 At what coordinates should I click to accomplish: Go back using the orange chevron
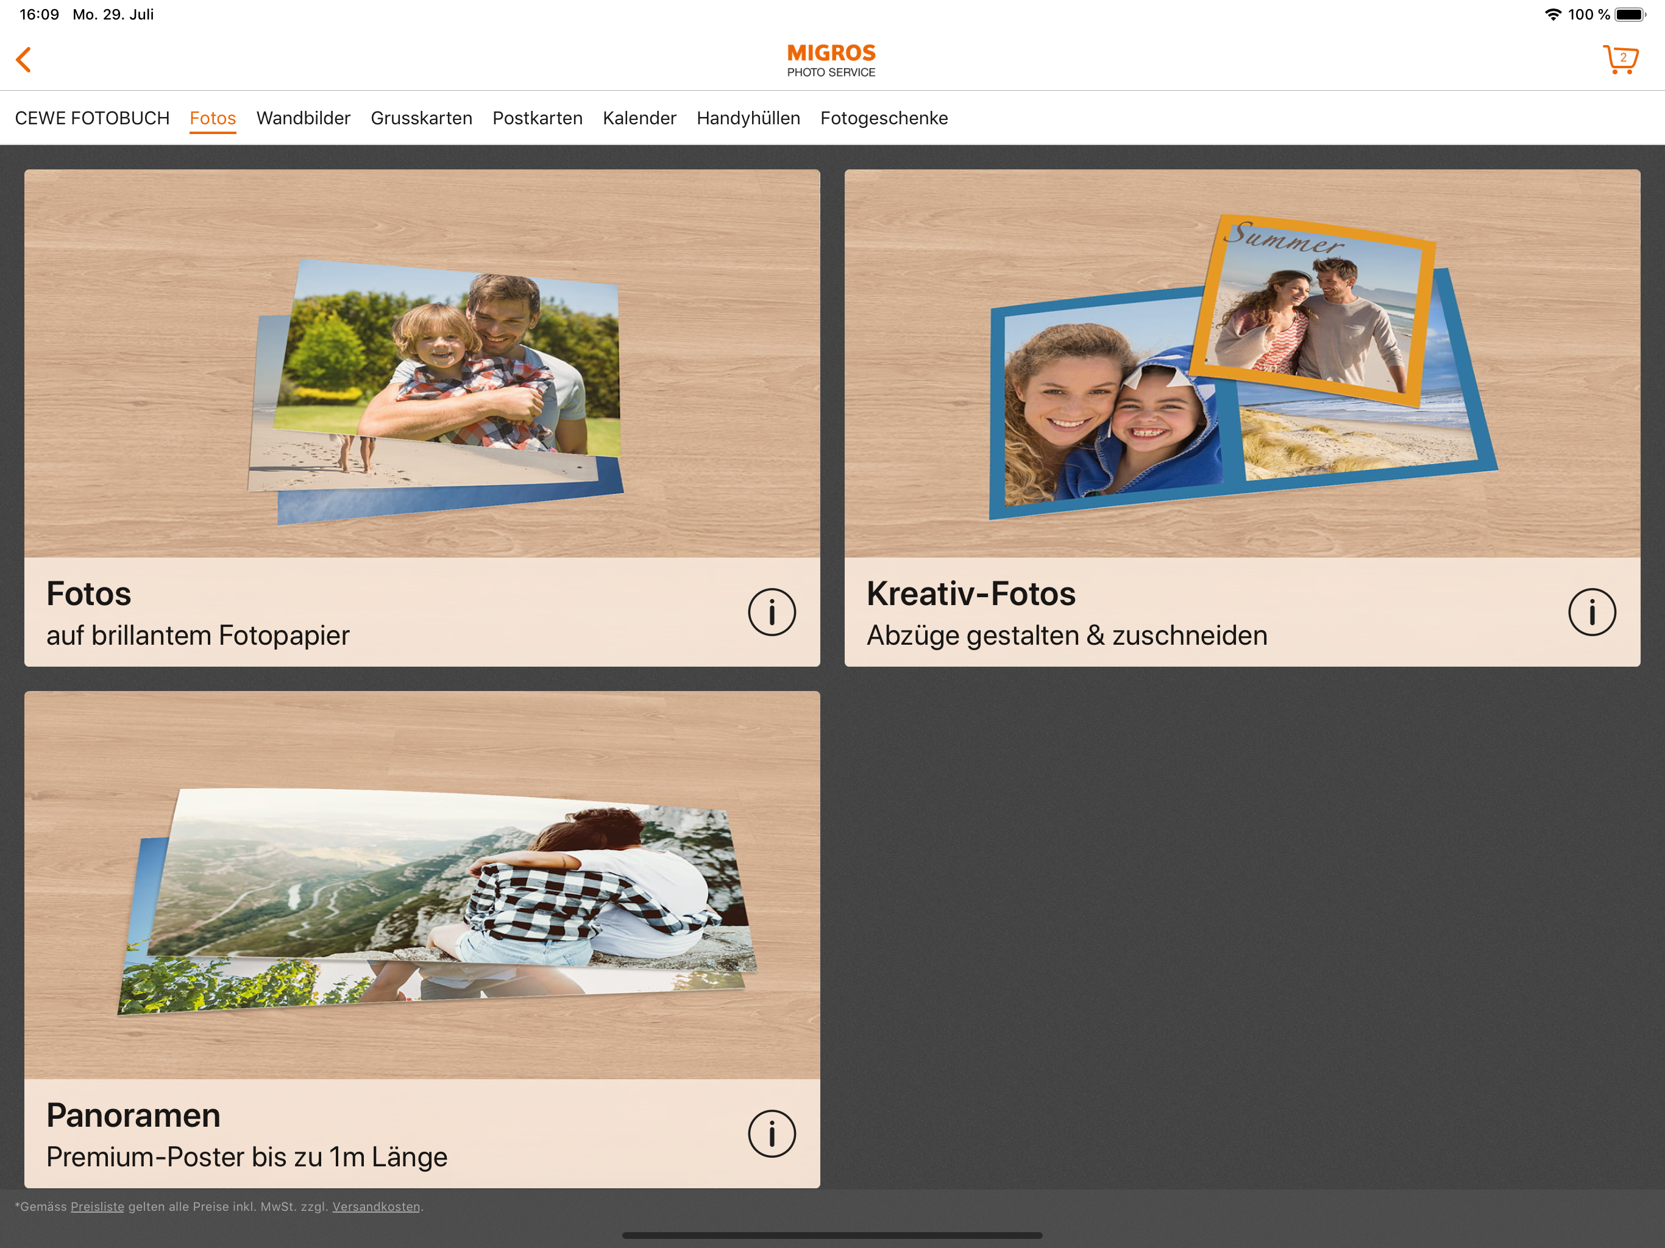(x=24, y=60)
